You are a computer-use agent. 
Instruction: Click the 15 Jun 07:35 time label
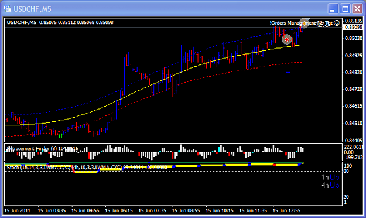tap(152, 210)
